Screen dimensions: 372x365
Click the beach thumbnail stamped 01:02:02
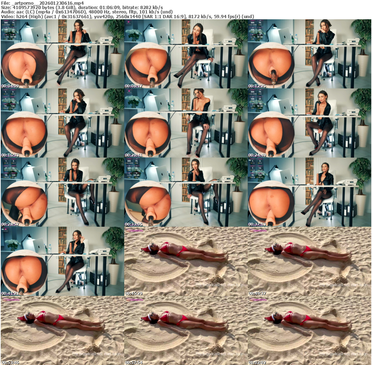point(309,330)
